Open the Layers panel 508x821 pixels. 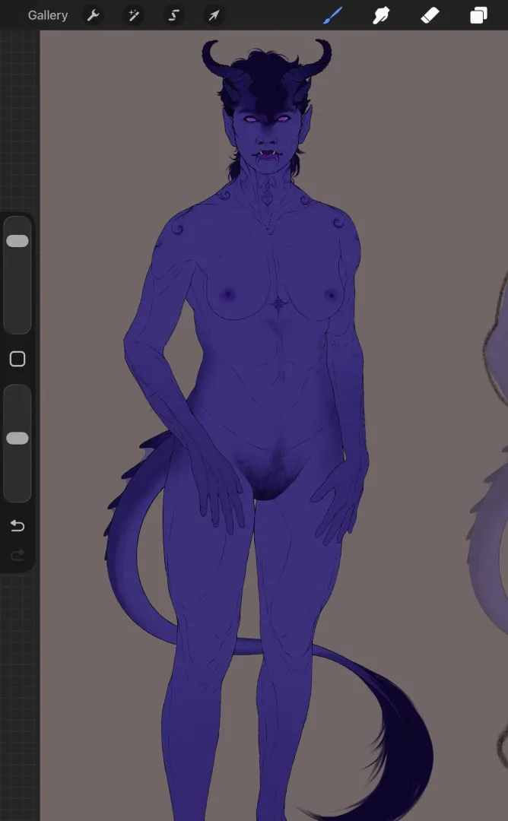pos(478,15)
